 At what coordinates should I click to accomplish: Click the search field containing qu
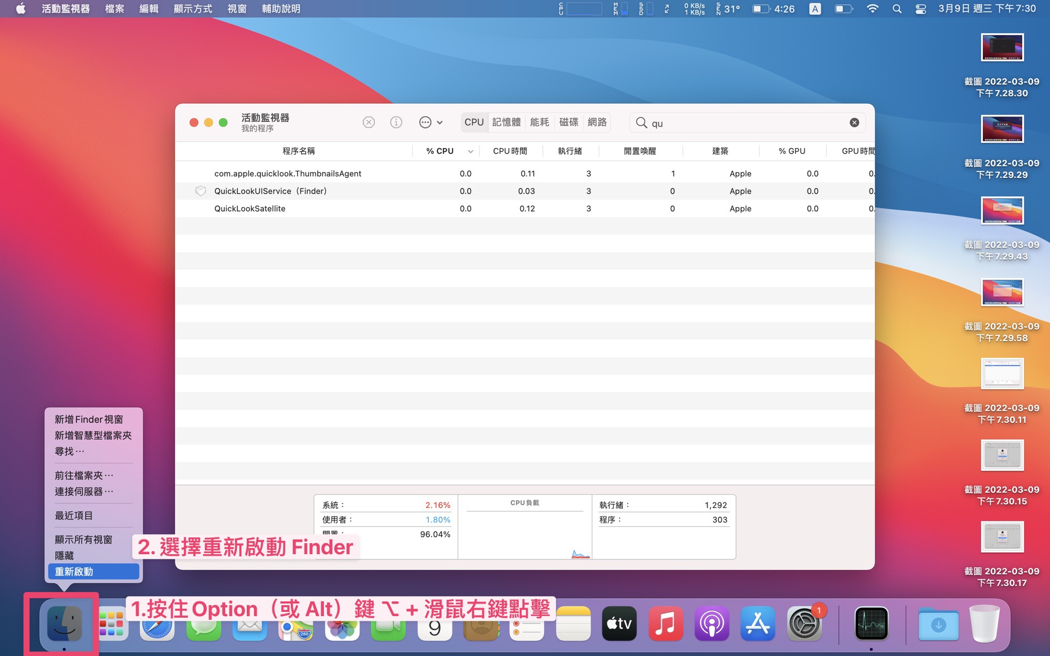(747, 123)
